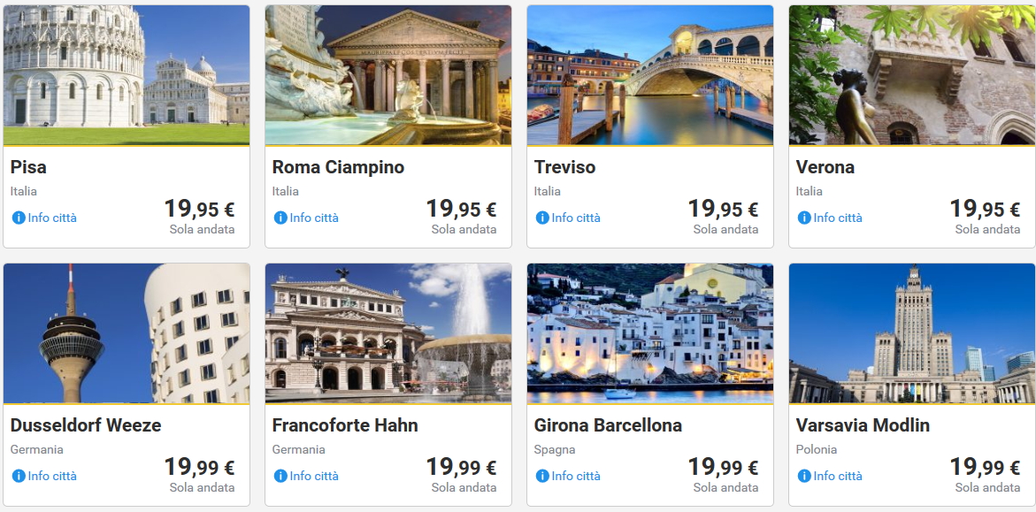
Task: Select the Dusseldorf Weeze tower image
Action: click(x=127, y=333)
